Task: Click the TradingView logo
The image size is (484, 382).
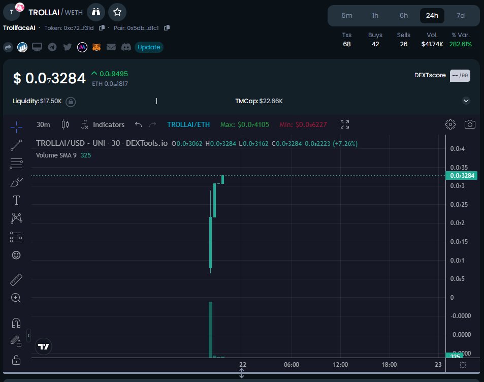Action: 44,346
